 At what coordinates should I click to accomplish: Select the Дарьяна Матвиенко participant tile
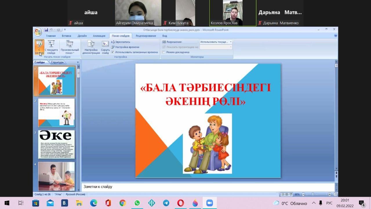coord(280,13)
